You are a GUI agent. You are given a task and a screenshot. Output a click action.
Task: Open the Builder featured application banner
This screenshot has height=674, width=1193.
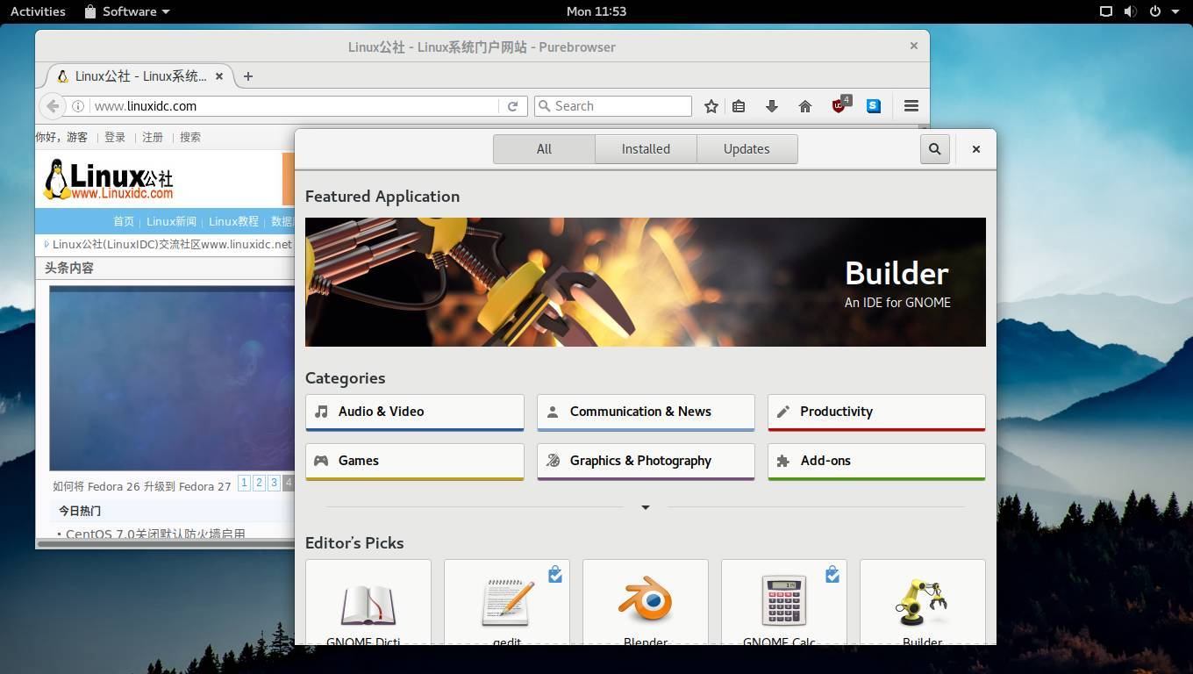(x=646, y=282)
